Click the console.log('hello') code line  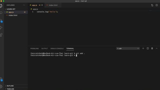[47, 12]
